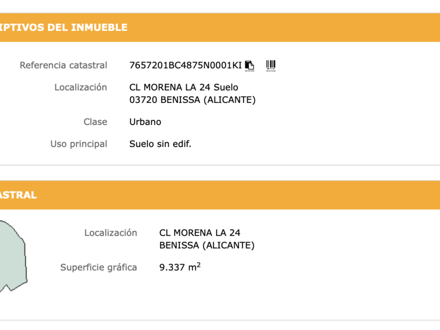Click the BENISSA (ALICANTE) localización in CATASTRAL section
The image size is (440, 330).
(x=207, y=245)
